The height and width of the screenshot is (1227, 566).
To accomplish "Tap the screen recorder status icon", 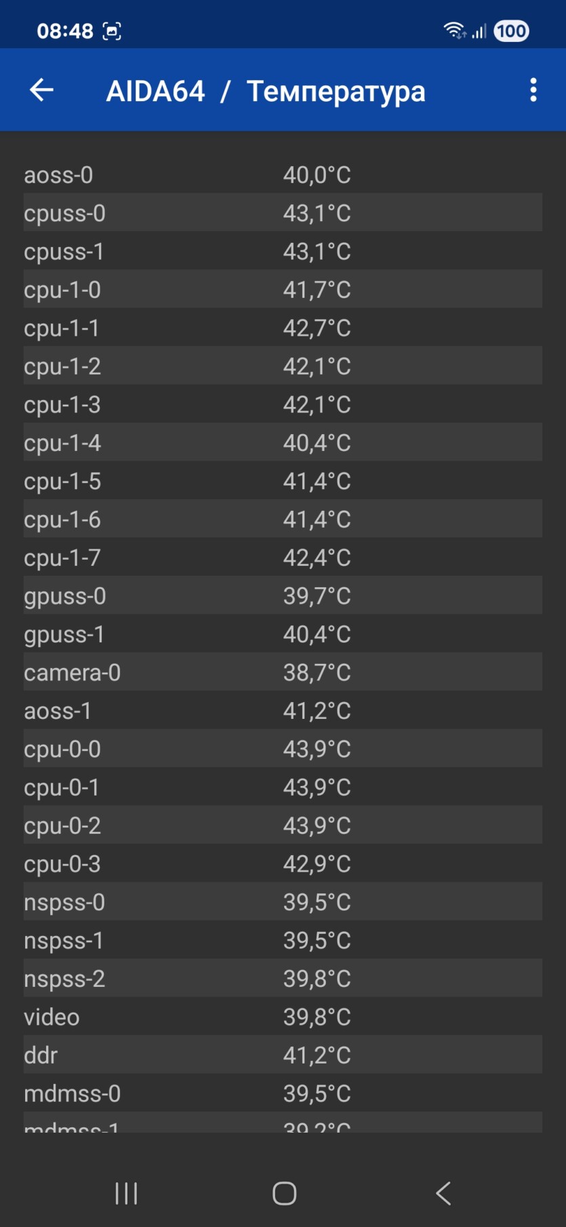I will [112, 31].
